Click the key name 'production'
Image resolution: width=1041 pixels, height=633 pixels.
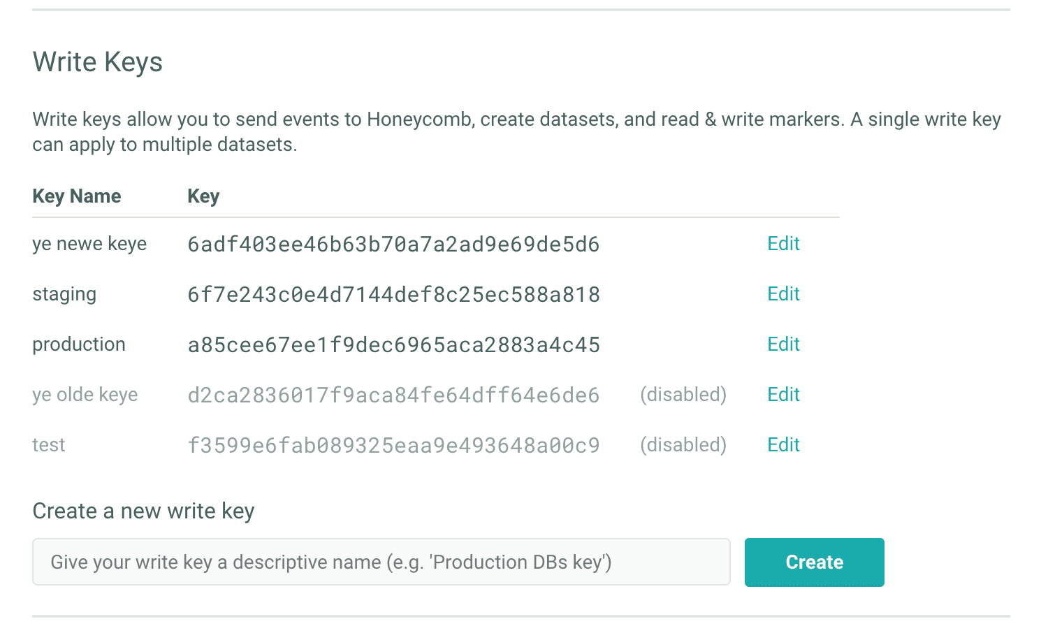[78, 344]
